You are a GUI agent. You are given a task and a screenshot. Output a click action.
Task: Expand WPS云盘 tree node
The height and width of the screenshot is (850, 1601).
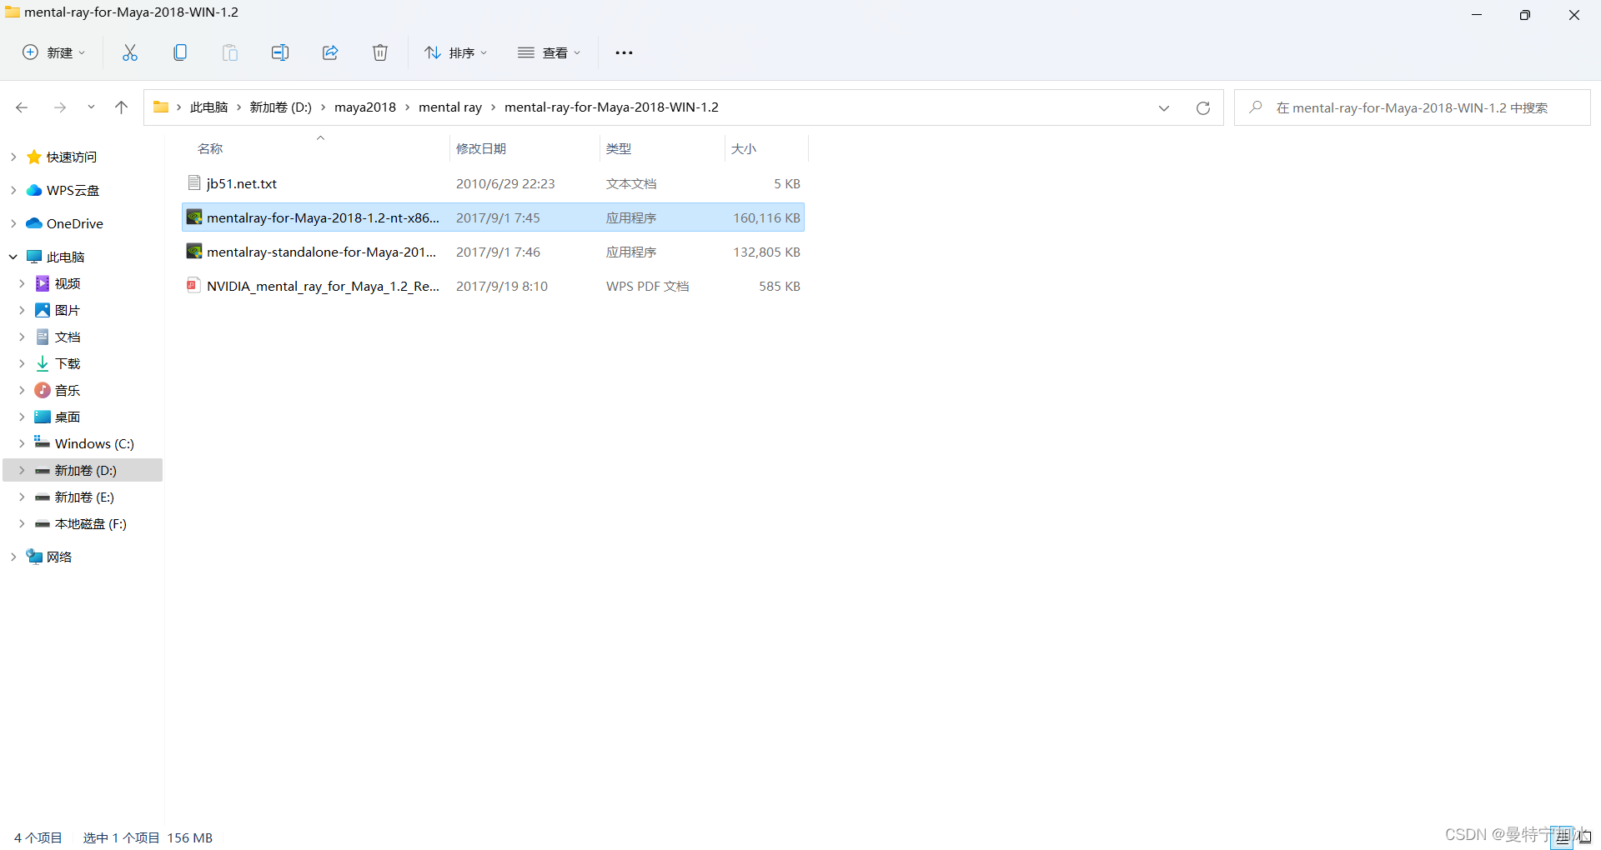(13, 190)
